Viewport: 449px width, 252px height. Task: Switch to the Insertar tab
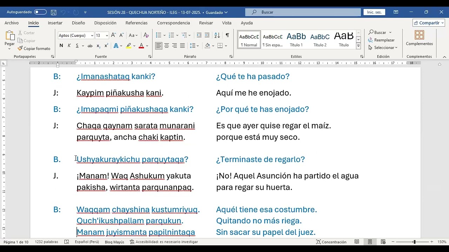coord(55,23)
